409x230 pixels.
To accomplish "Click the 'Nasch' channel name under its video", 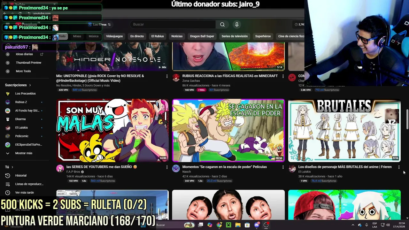I will 187,172.
